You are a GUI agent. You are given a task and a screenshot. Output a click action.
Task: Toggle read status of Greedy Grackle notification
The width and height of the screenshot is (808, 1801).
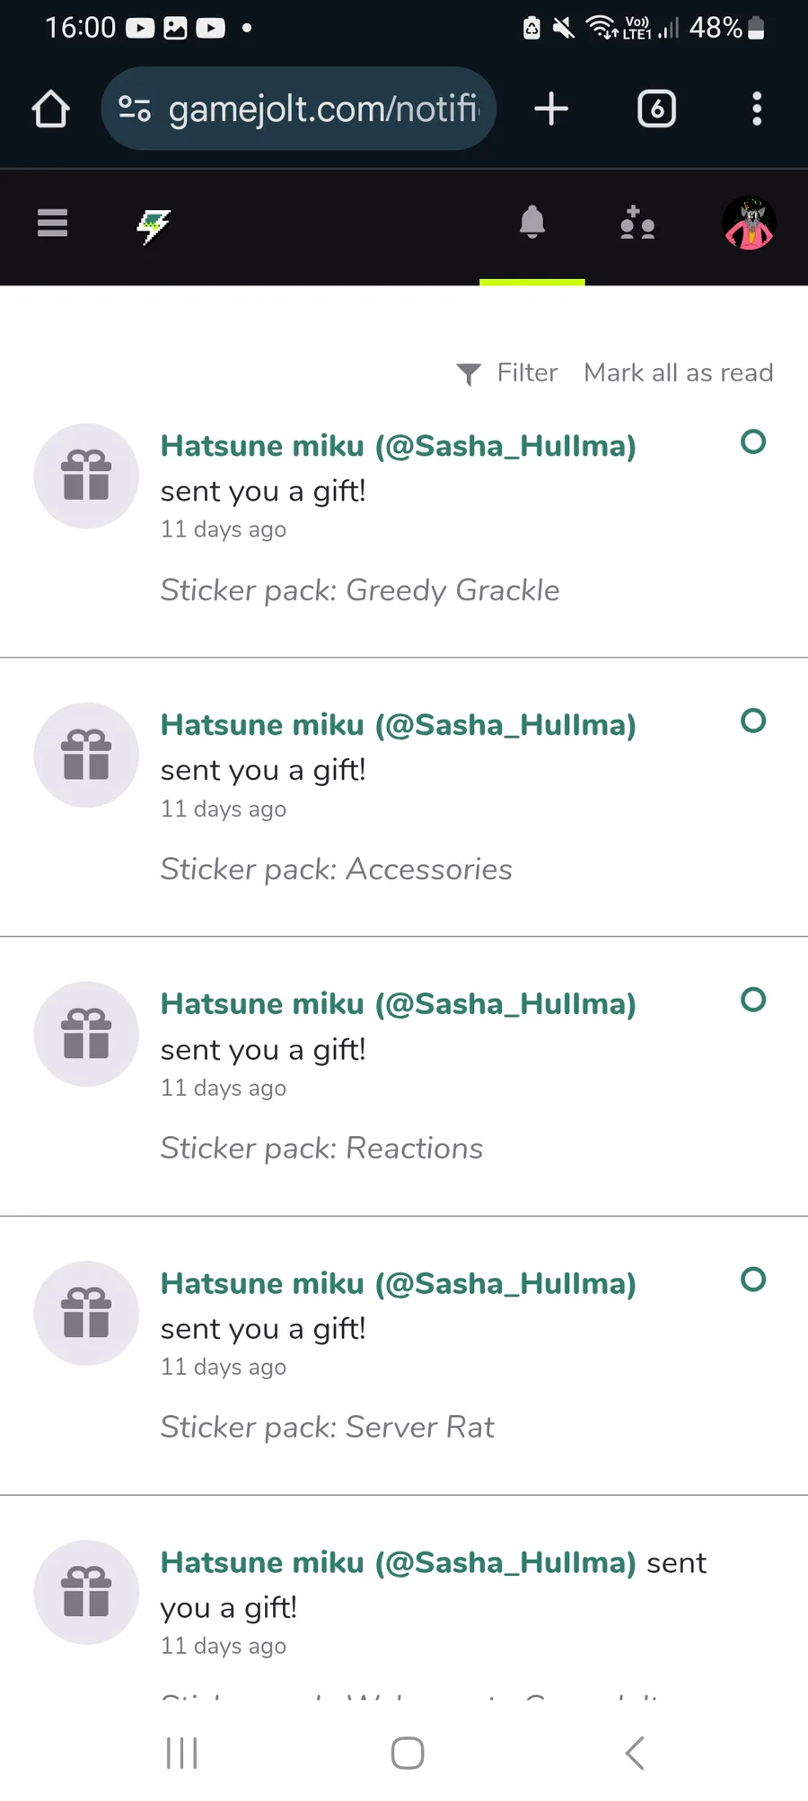point(753,442)
